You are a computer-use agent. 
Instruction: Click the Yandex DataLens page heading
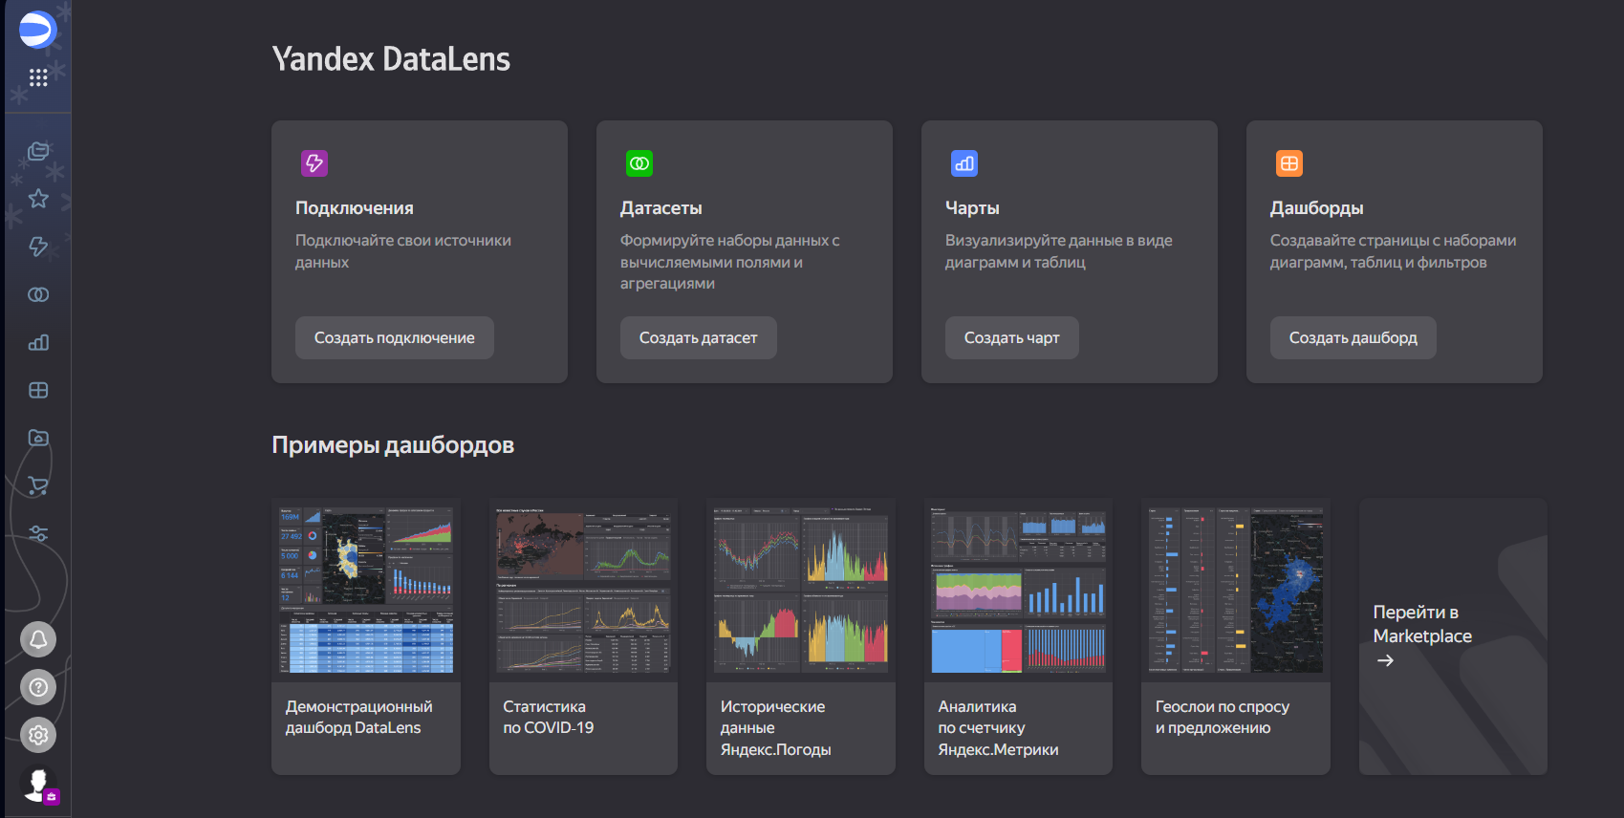(x=391, y=59)
